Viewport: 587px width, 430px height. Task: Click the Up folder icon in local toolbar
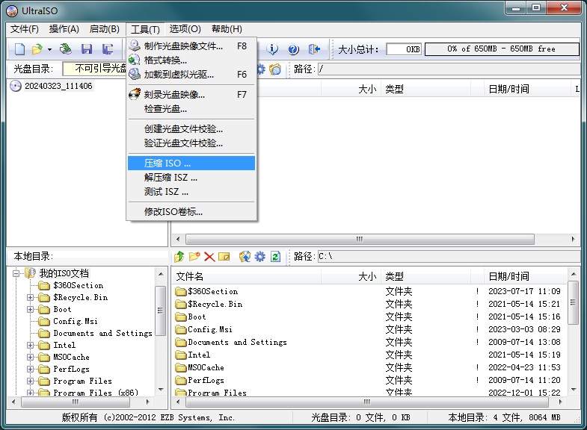coord(179,257)
